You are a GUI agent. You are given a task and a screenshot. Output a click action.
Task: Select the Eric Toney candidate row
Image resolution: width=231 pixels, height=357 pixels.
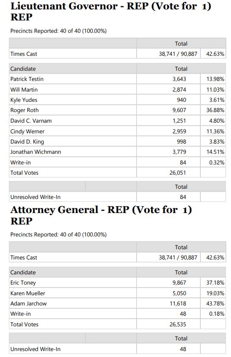117,283
